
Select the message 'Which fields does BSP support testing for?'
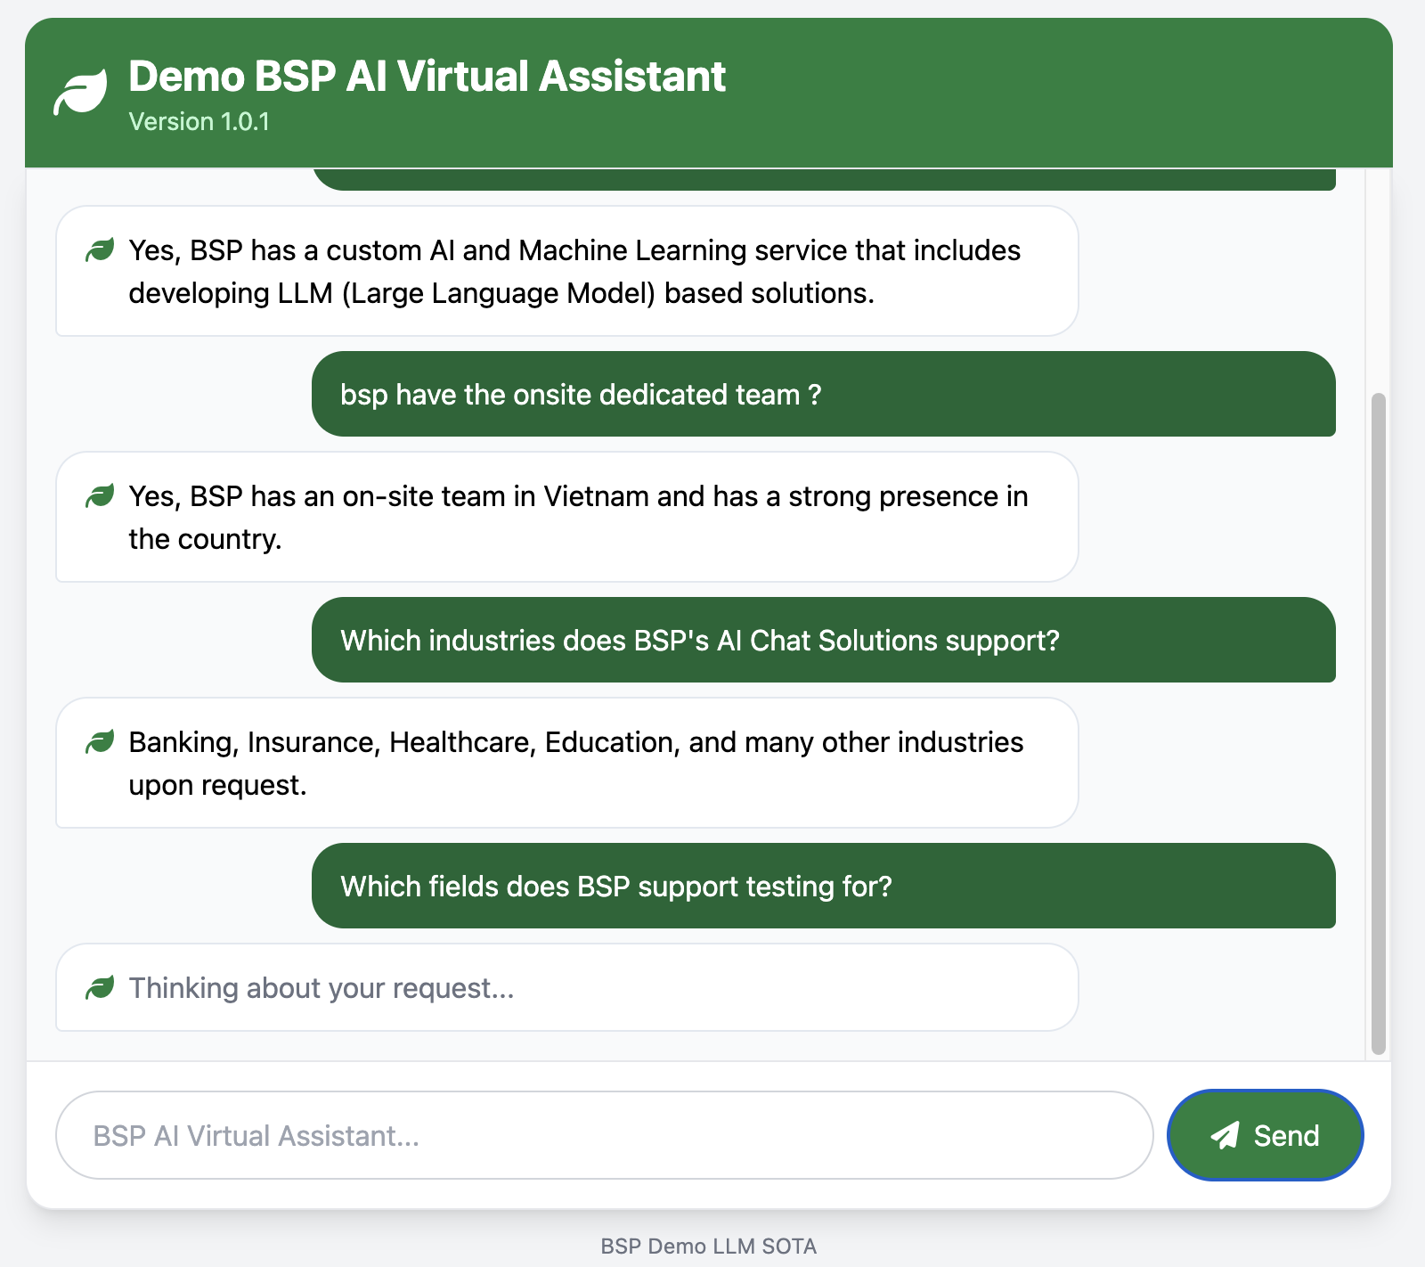[x=824, y=886]
